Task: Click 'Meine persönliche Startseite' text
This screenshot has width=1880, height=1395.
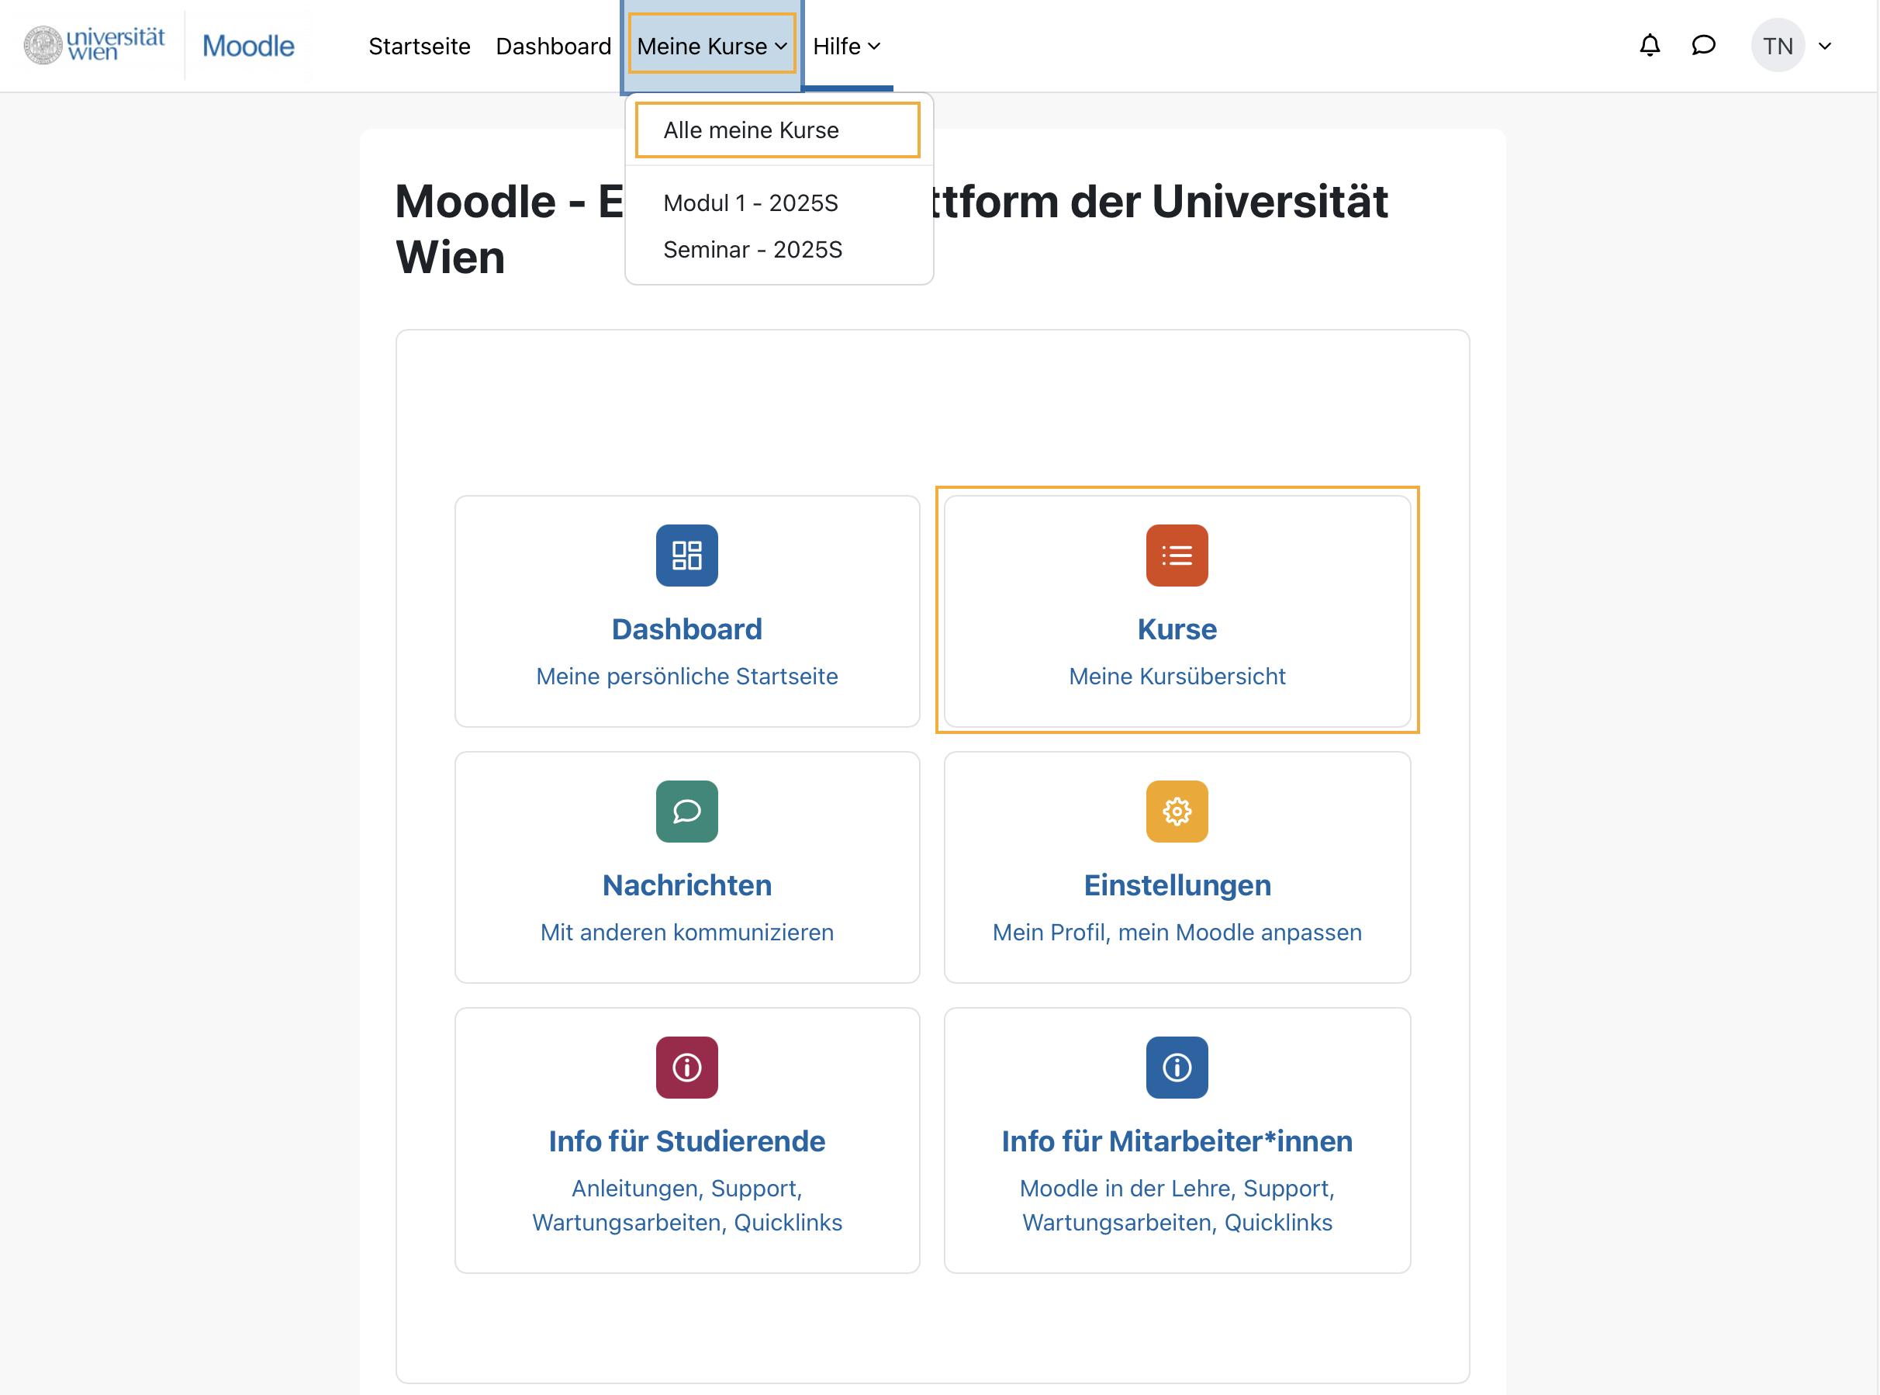Action: pyautogui.click(x=687, y=677)
